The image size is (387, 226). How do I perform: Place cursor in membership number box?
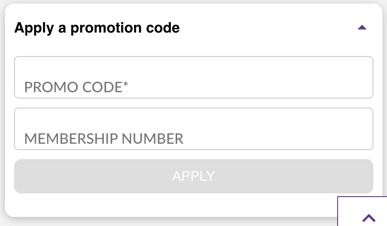[193, 129]
